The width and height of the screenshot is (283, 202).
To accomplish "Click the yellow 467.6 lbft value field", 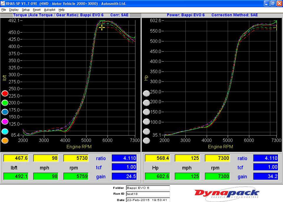I will coord(16,158).
